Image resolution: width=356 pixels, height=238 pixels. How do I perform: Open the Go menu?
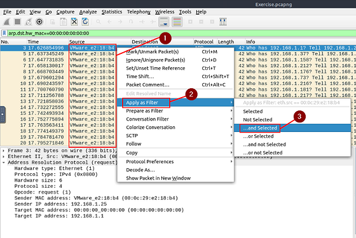tap(48, 12)
